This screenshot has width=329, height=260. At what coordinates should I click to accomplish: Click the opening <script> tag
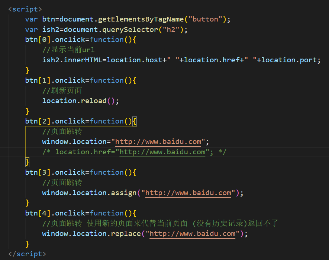coord(25,9)
